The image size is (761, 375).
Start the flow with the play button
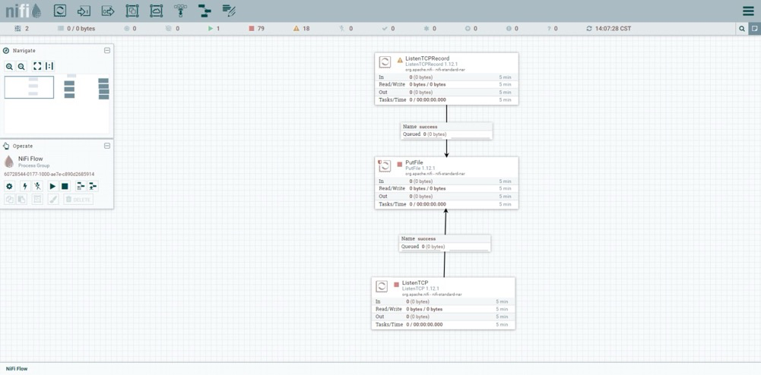tap(52, 186)
